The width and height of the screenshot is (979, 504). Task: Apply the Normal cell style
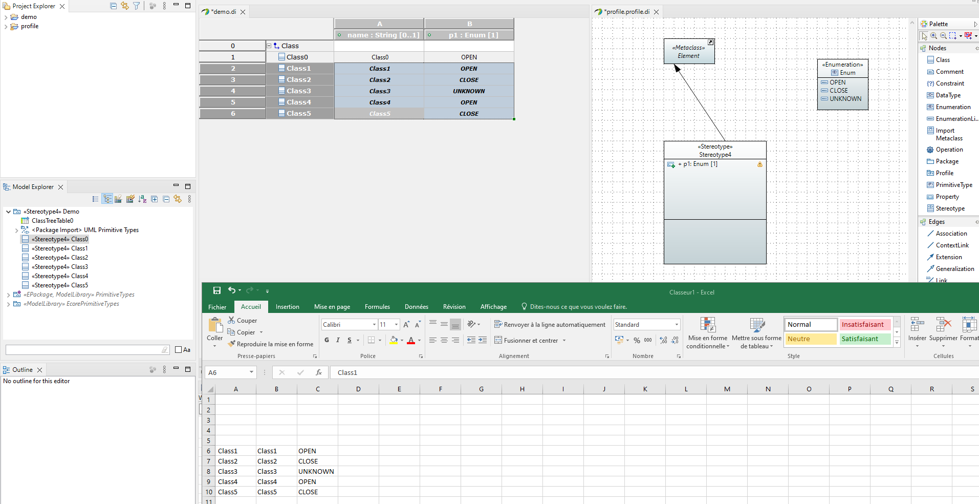[x=811, y=324]
